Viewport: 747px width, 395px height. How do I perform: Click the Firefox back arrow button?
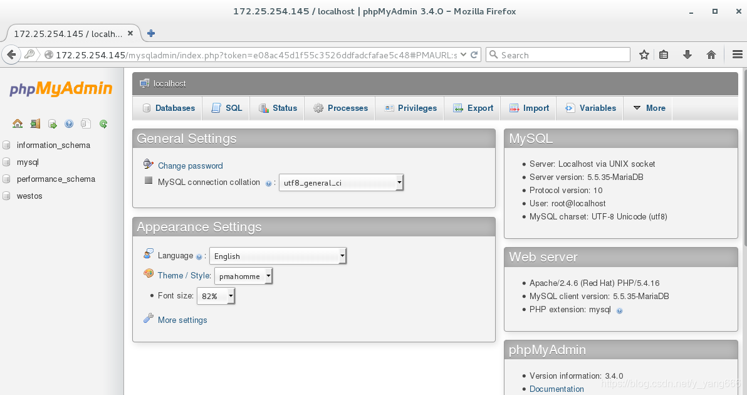[11, 55]
